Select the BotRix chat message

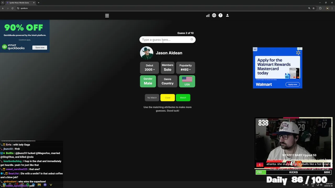tap(30, 155)
